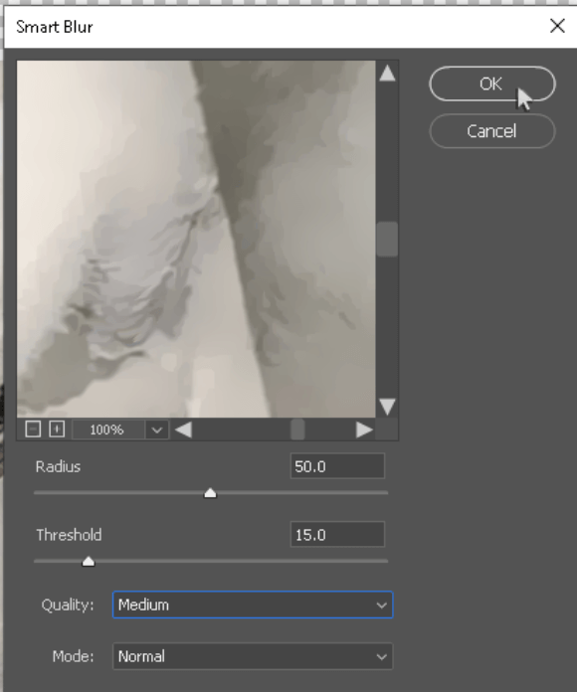
Task: Zoom out the preview with minus icon
Action: 33,429
